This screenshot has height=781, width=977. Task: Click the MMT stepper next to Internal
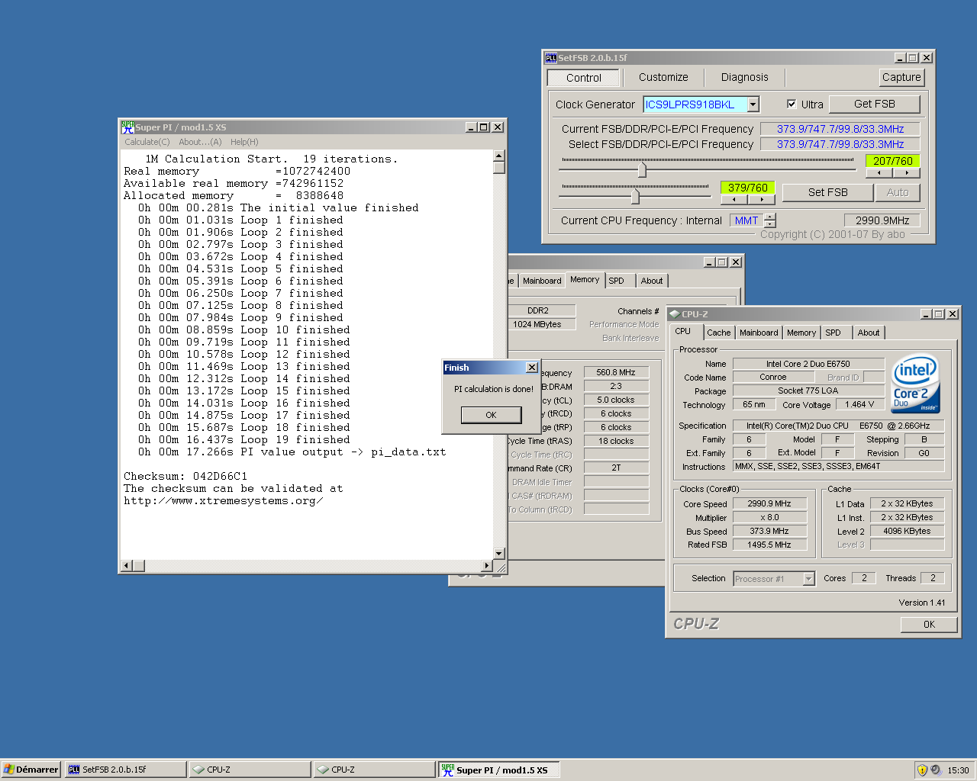pyautogui.click(x=770, y=220)
